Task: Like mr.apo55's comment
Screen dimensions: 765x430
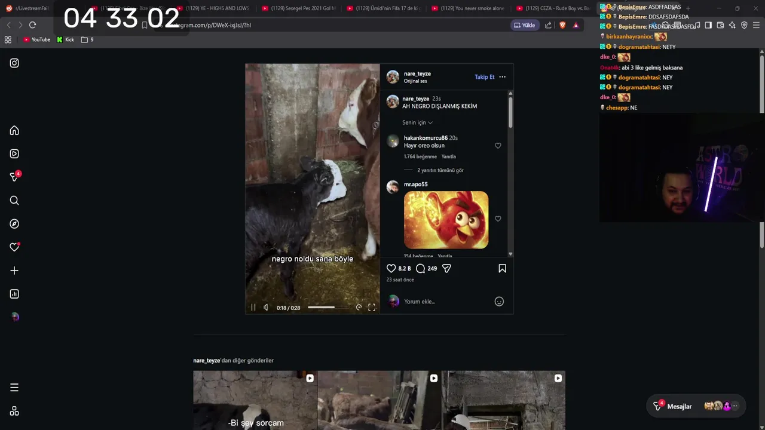Action: (498, 219)
